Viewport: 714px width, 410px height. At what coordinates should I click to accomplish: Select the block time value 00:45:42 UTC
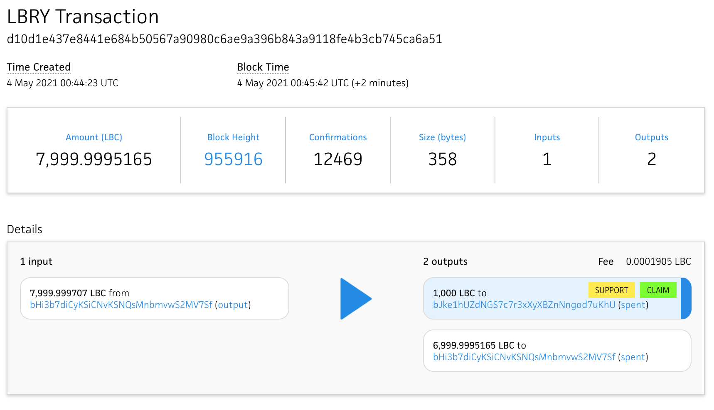tap(320, 83)
